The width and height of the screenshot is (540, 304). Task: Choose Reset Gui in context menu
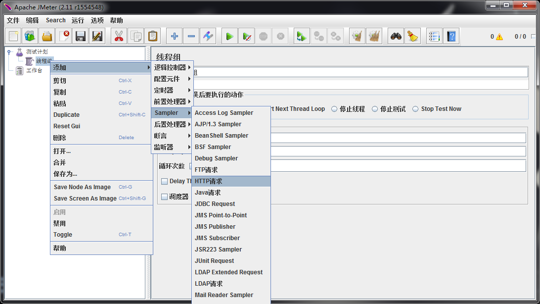click(x=101, y=126)
